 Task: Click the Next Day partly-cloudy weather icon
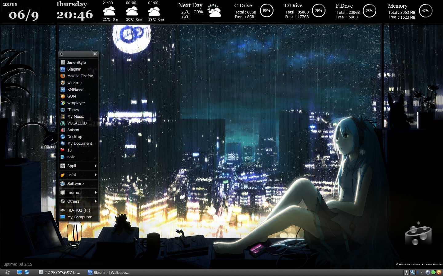click(214, 11)
